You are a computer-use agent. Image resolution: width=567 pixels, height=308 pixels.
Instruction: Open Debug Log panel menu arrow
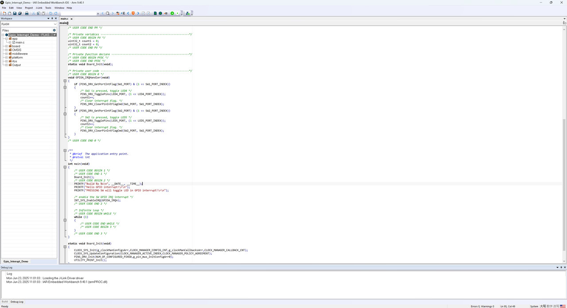pos(558,267)
